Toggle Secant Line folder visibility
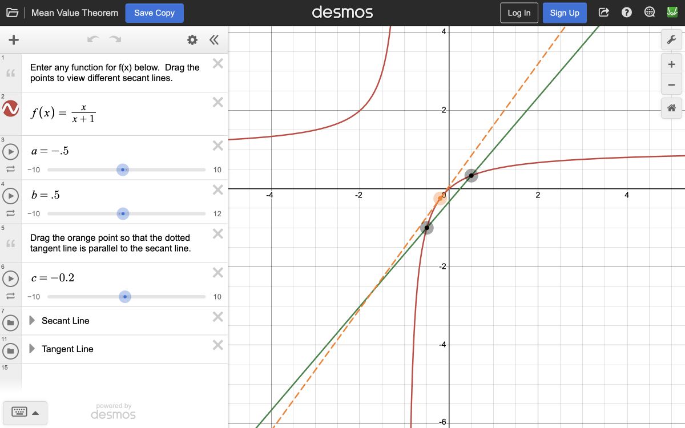Viewport: 685px width, 428px height. pyautogui.click(x=11, y=322)
